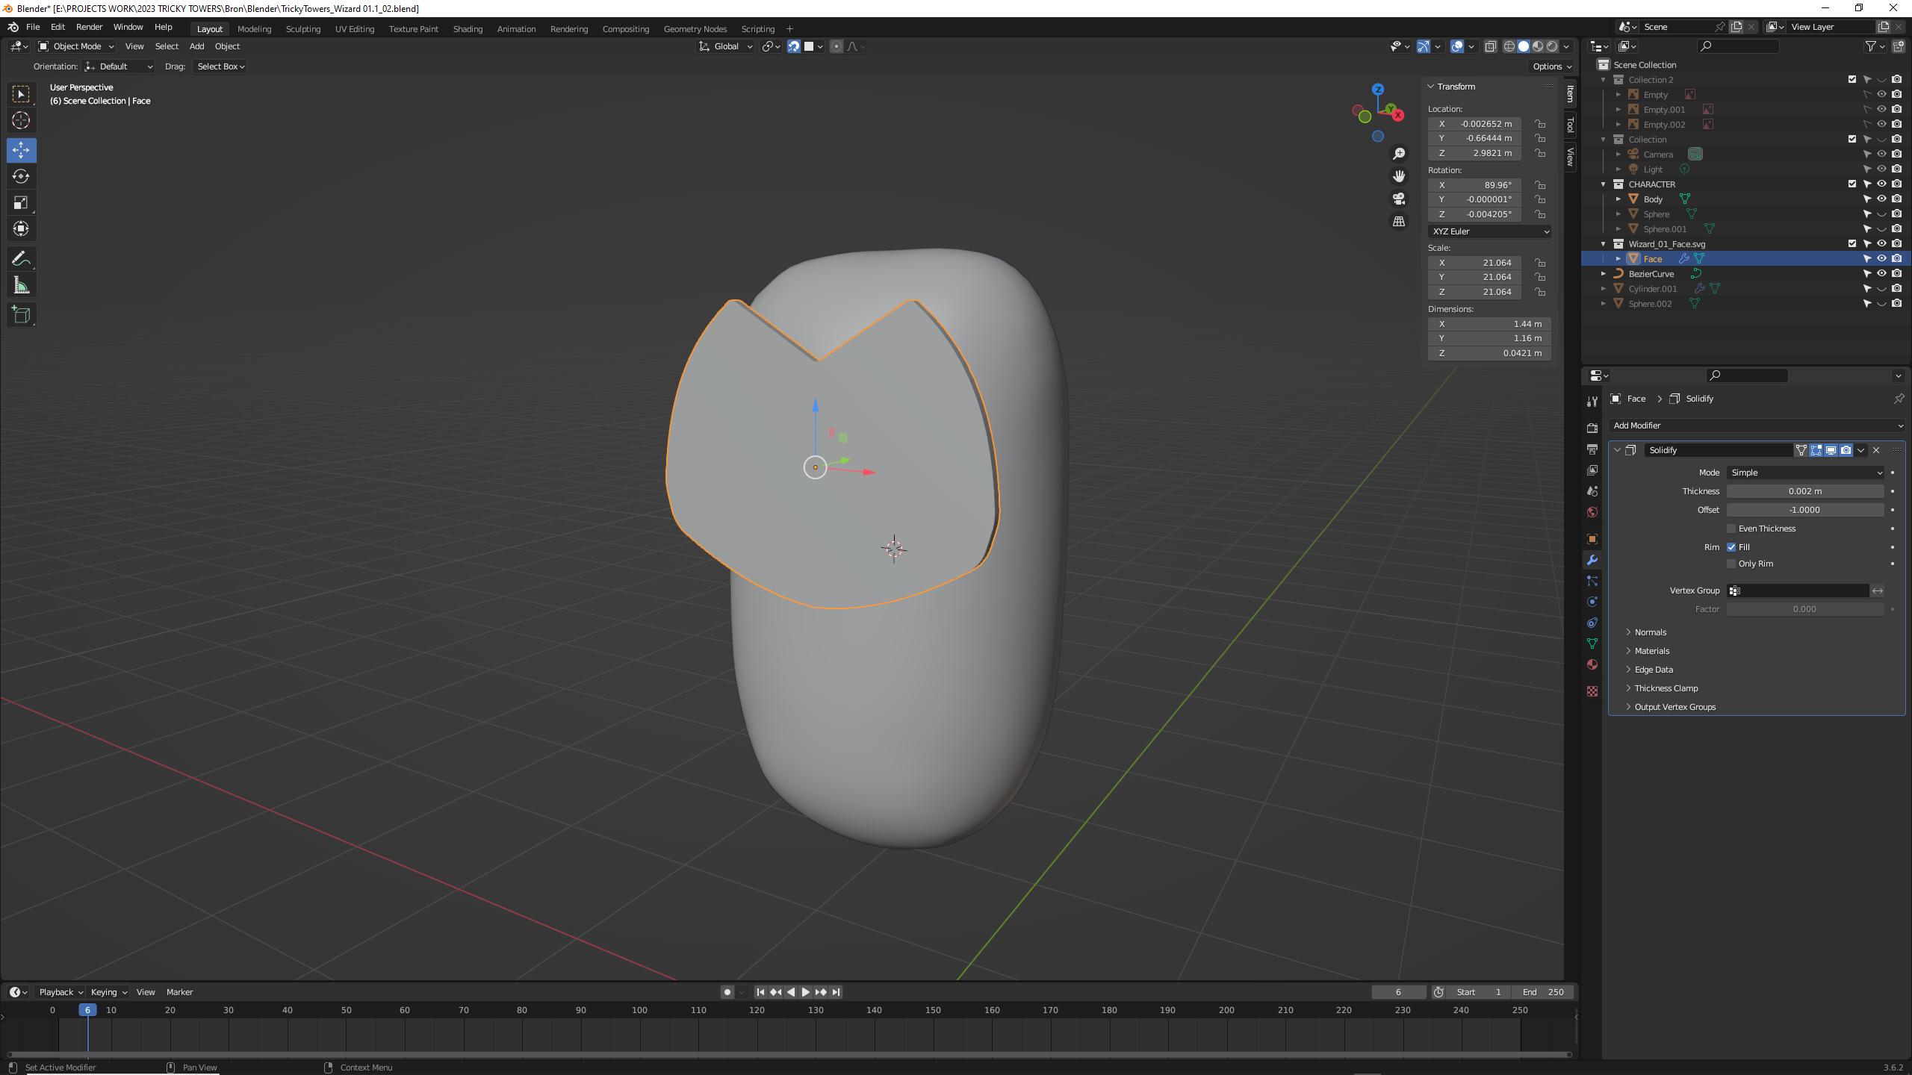This screenshot has height=1075, width=1912.
Task: Toggle Only Rim checkbox in Solidify
Action: 1731,563
